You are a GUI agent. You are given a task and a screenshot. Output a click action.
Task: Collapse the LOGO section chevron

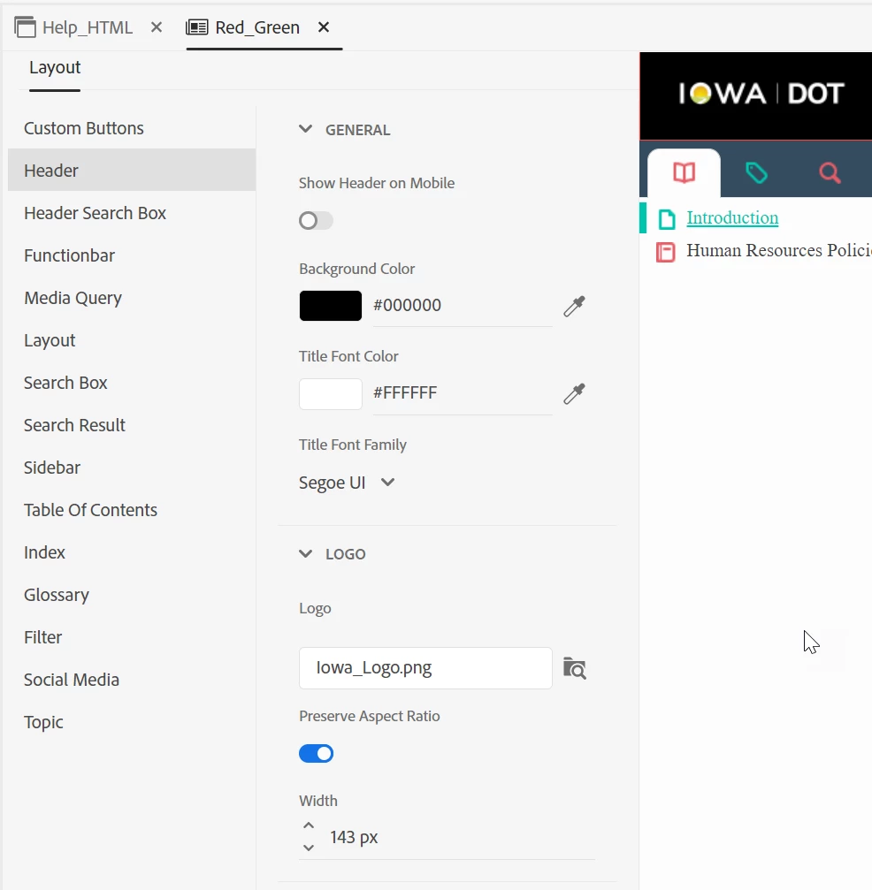[x=306, y=553]
